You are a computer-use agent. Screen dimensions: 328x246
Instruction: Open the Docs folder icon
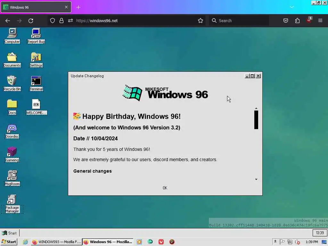click(x=12, y=107)
